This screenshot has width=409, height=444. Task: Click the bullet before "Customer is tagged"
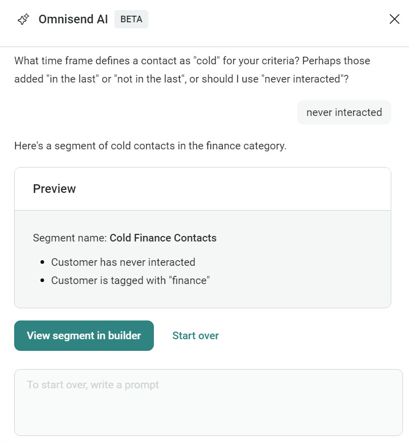pyautogui.click(x=43, y=281)
